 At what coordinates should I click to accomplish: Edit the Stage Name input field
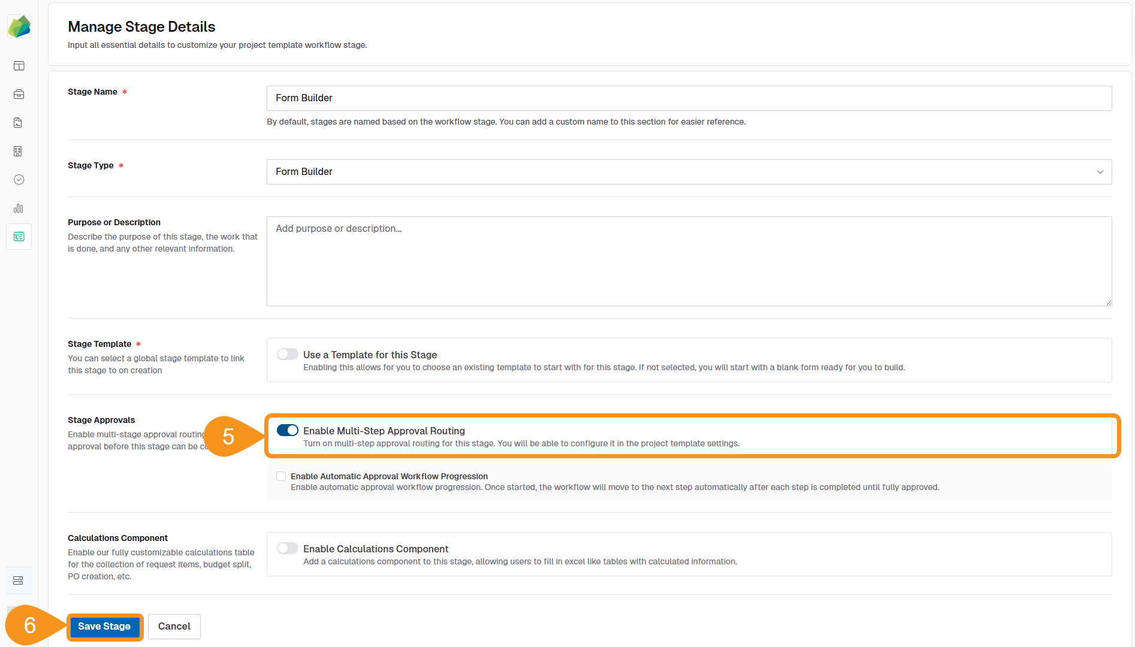point(688,98)
